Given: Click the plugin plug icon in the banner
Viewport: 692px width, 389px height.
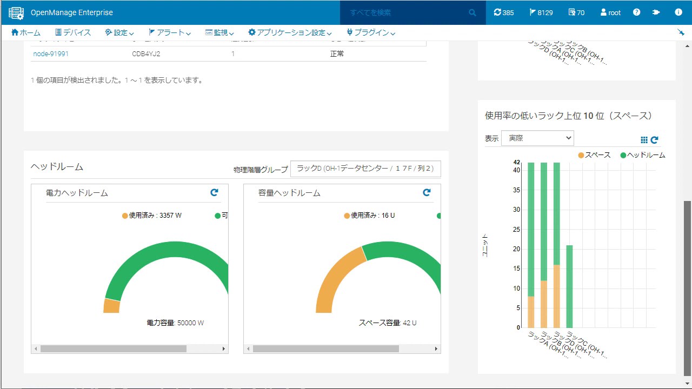Looking at the screenshot, I should [x=656, y=12].
